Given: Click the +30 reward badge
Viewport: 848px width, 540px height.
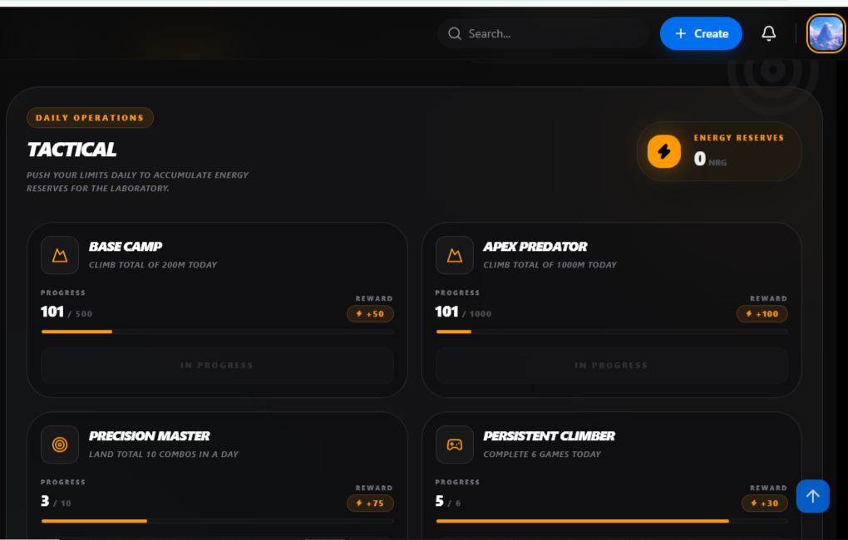Looking at the screenshot, I should click(x=765, y=503).
